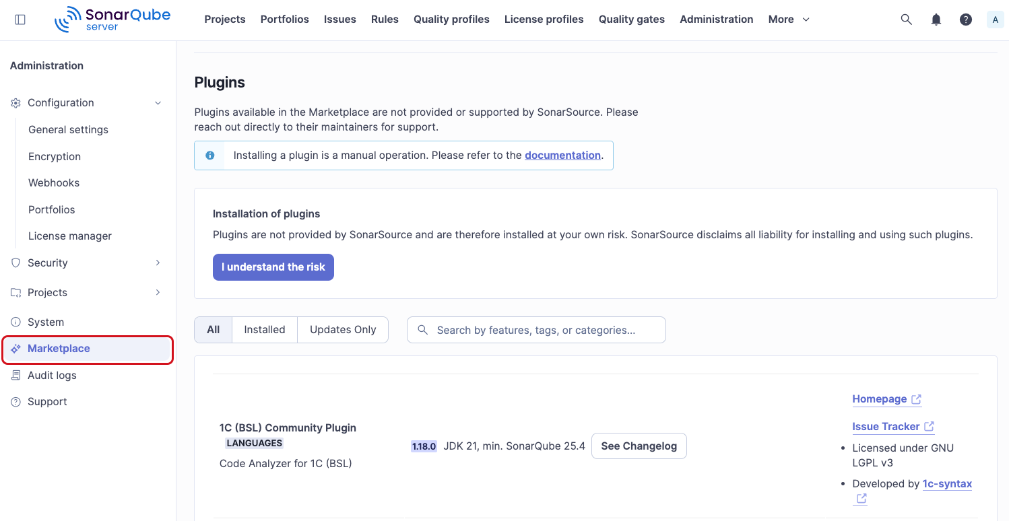Open Quality gates from the top menu
The image size is (1009, 521).
pyautogui.click(x=630, y=19)
